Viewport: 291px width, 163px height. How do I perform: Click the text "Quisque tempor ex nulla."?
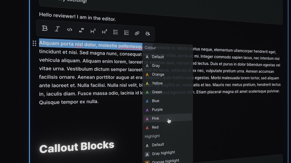[x=69, y=102]
